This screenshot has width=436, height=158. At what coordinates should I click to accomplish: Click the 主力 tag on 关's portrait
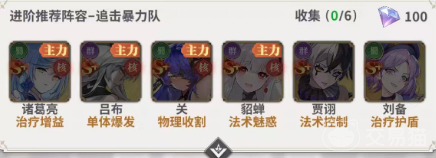(197, 50)
